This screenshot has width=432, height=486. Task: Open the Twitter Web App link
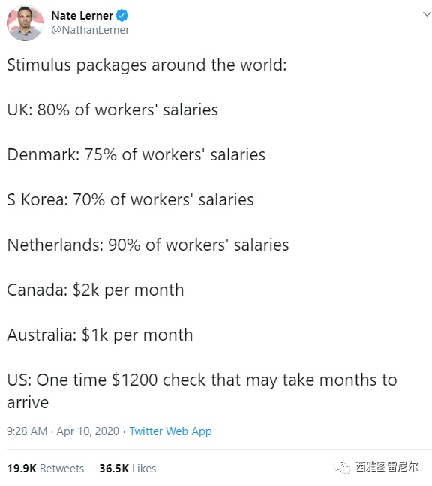[x=170, y=431]
